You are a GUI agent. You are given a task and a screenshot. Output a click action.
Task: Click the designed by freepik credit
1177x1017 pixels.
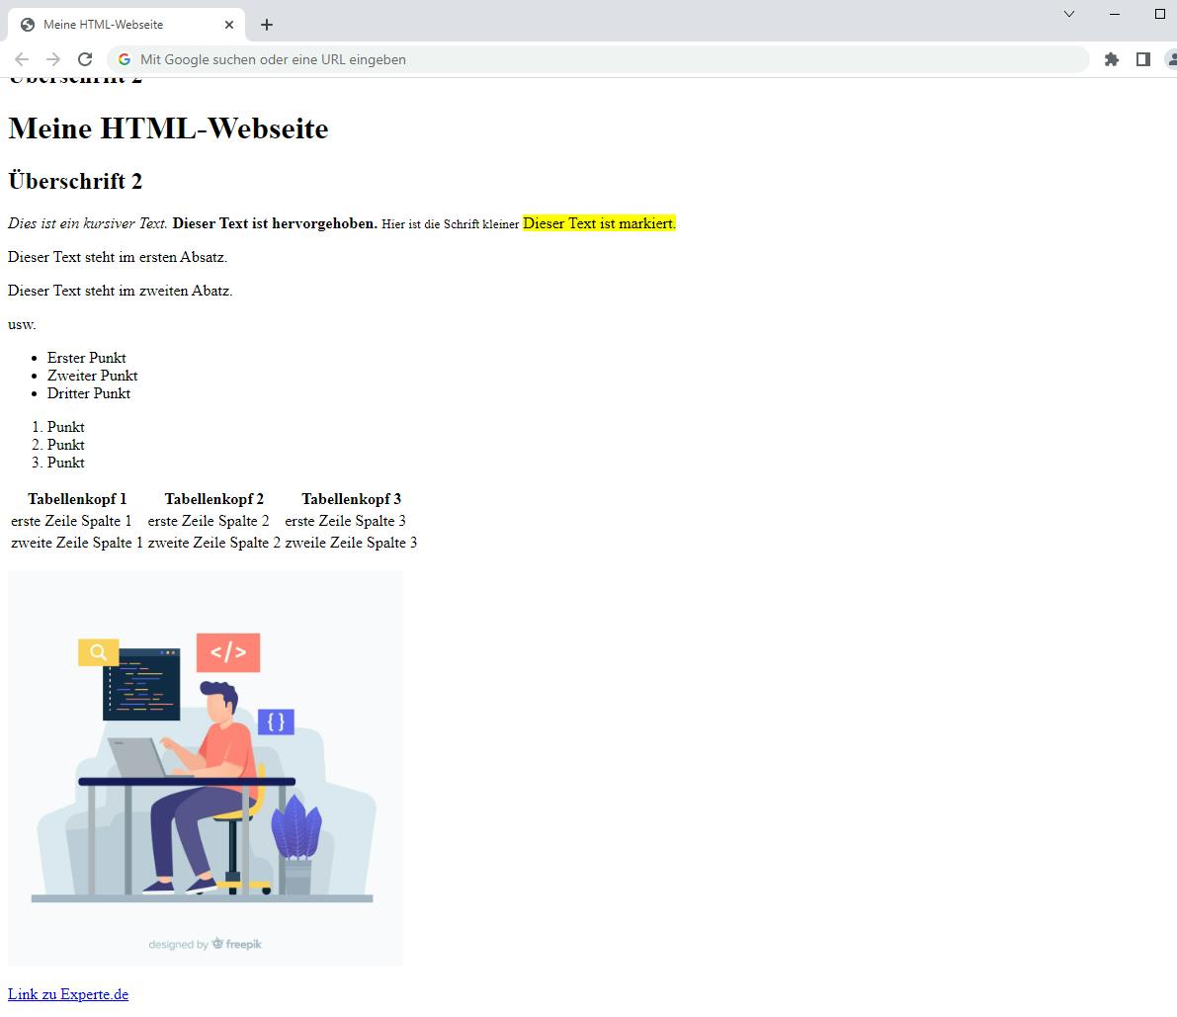pos(205,944)
